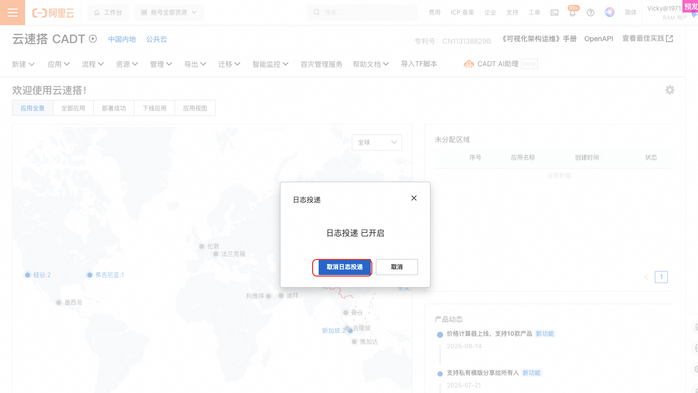Expand the 资源 menu
Screen dimensions: 698x393
tap(127, 64)
